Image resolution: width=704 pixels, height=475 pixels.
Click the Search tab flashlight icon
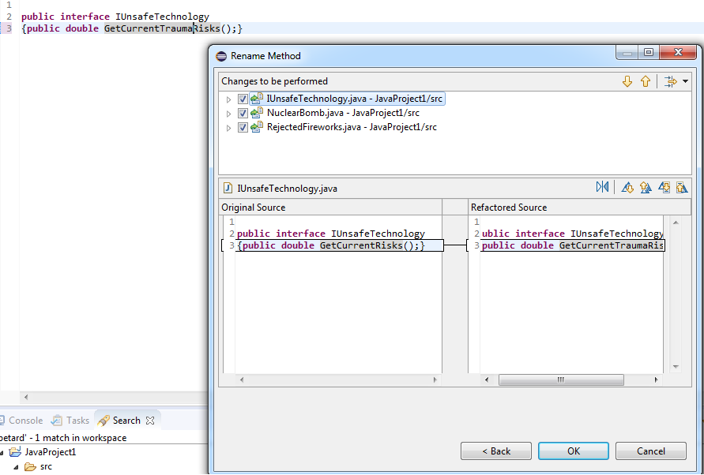click(x=104, y=421)
